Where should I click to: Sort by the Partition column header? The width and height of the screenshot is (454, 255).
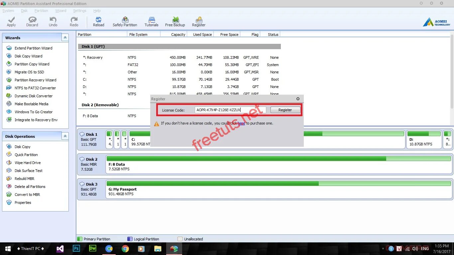102,34
